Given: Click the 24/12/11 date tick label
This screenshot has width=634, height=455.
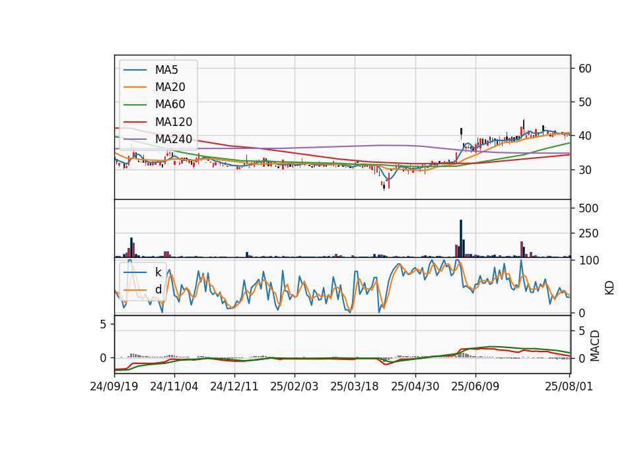Looking at the screenshot, I should pos(234,386).
